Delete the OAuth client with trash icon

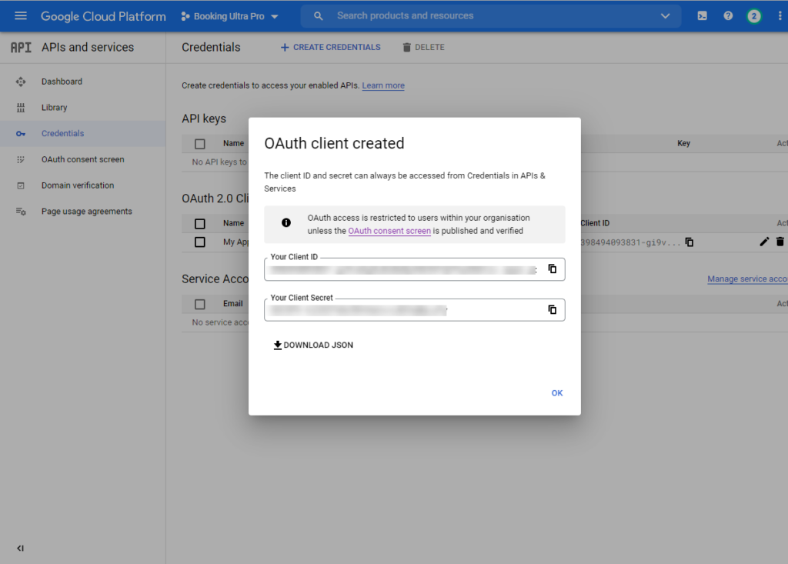780,242
